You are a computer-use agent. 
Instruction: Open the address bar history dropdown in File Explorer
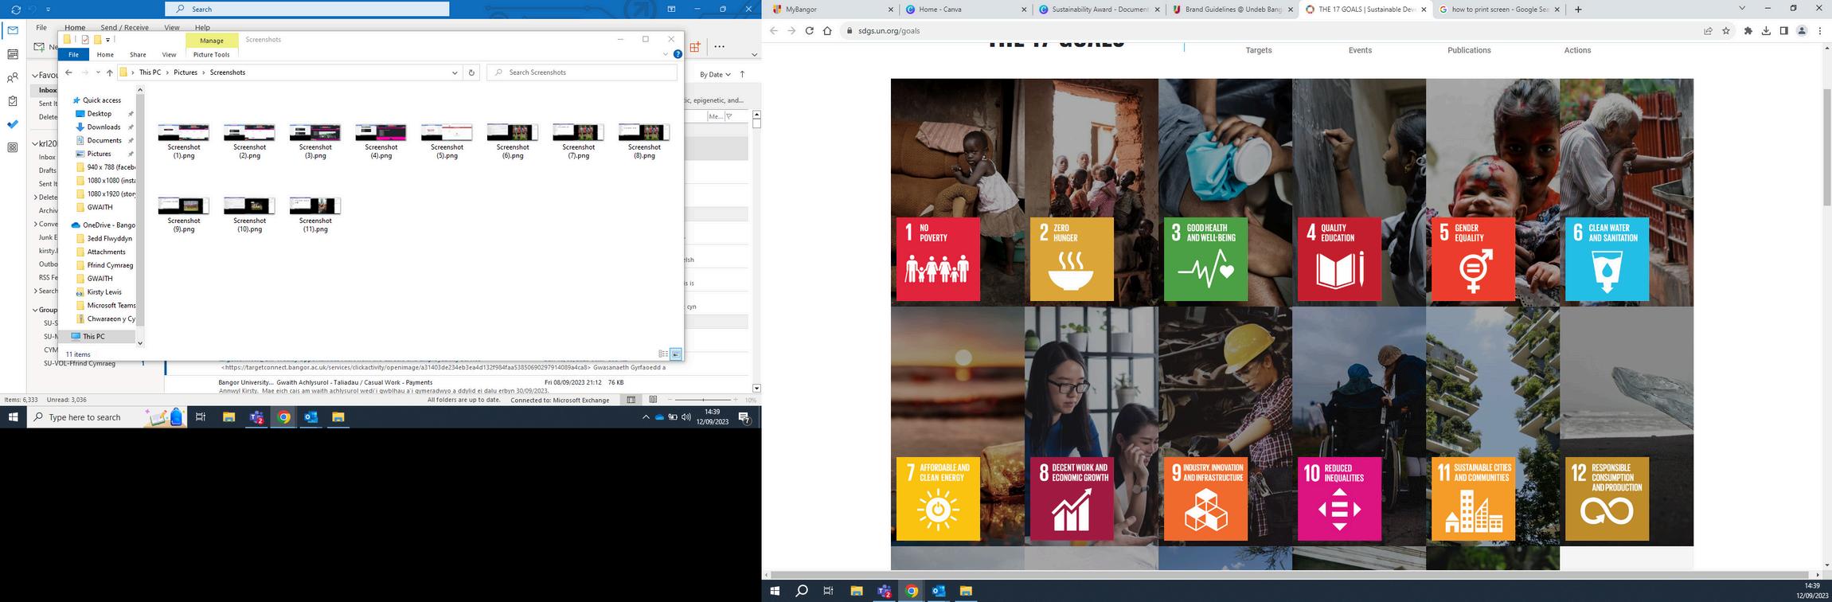pos(455,72)
